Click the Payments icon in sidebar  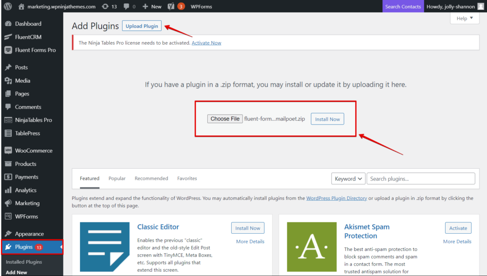(x=9, y=177)
